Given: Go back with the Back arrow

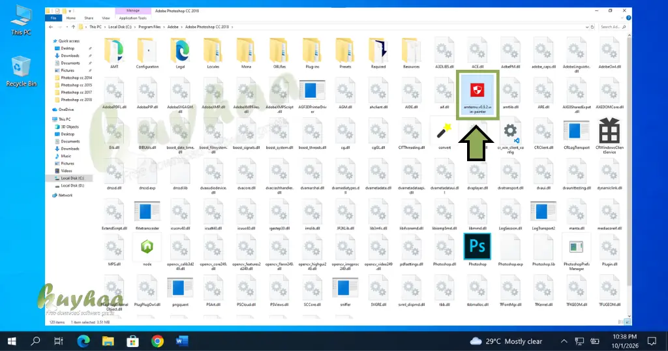Looking at the screenshot, I should point(51,27).
